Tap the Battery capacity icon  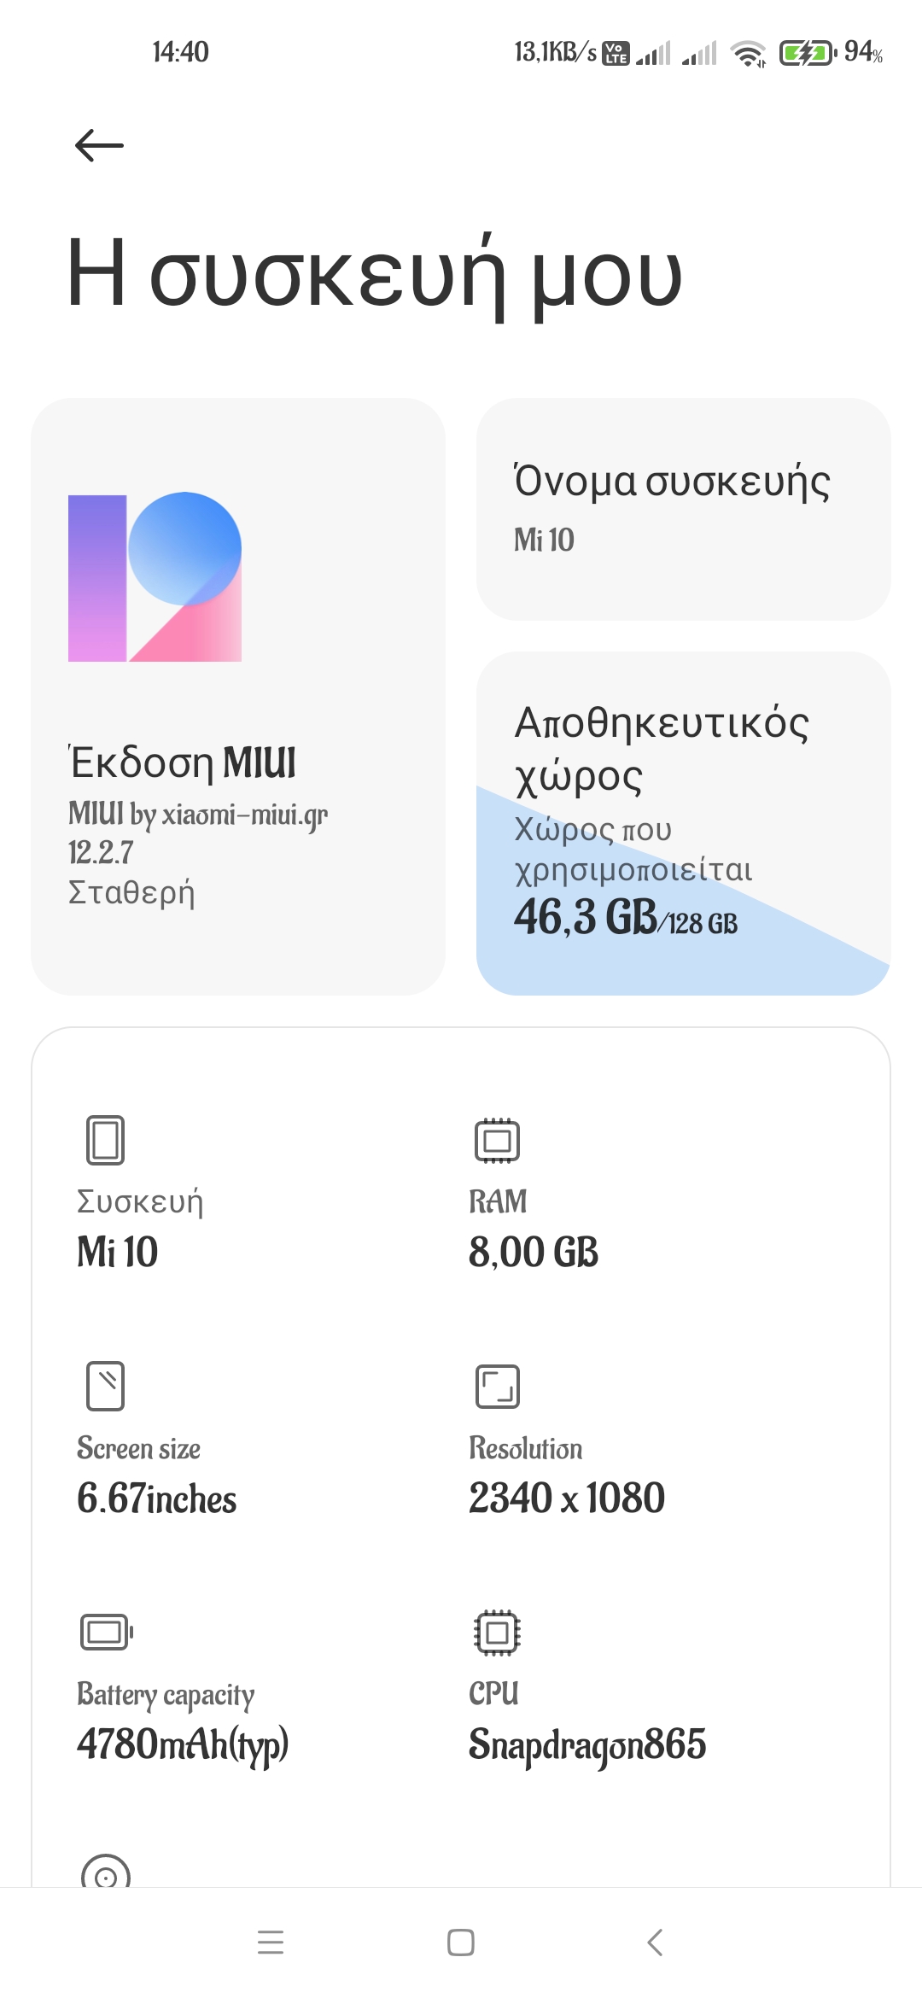click(x=106, y=1633)
